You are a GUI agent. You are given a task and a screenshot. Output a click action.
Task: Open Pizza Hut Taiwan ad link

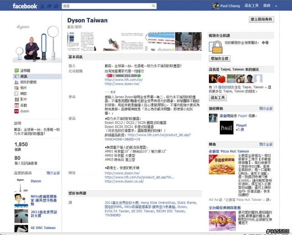pos(229,151)
